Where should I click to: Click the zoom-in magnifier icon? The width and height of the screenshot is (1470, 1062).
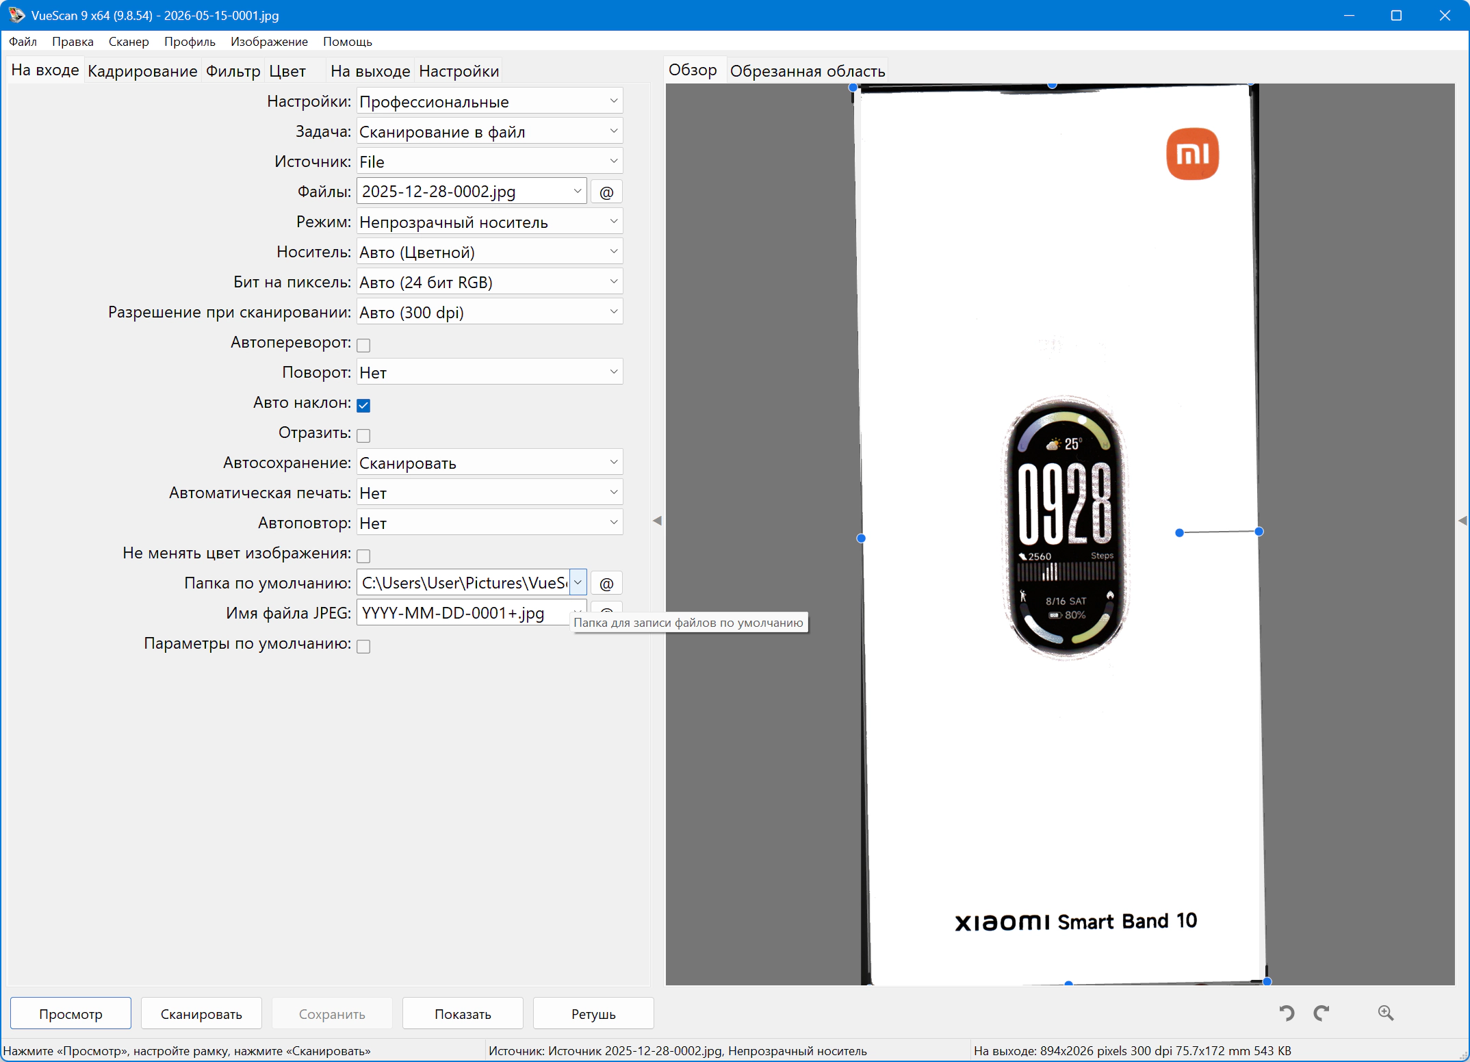[1386, 1013]
